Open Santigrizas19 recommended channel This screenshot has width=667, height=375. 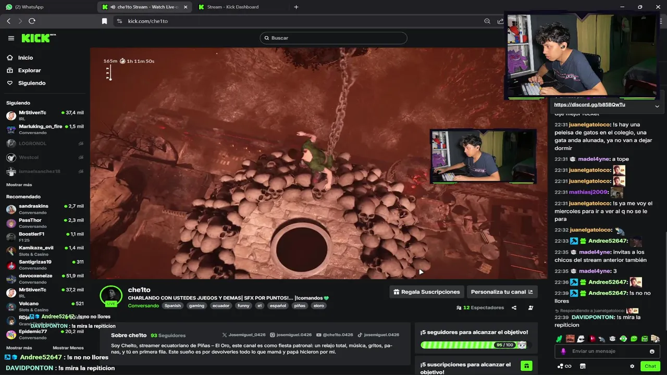click(x=44, y=265)
